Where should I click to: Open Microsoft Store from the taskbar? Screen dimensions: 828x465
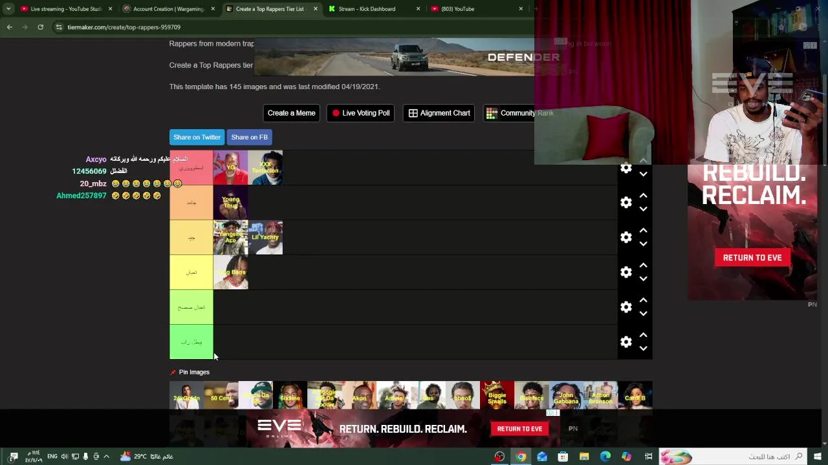[x=563, y=457]
